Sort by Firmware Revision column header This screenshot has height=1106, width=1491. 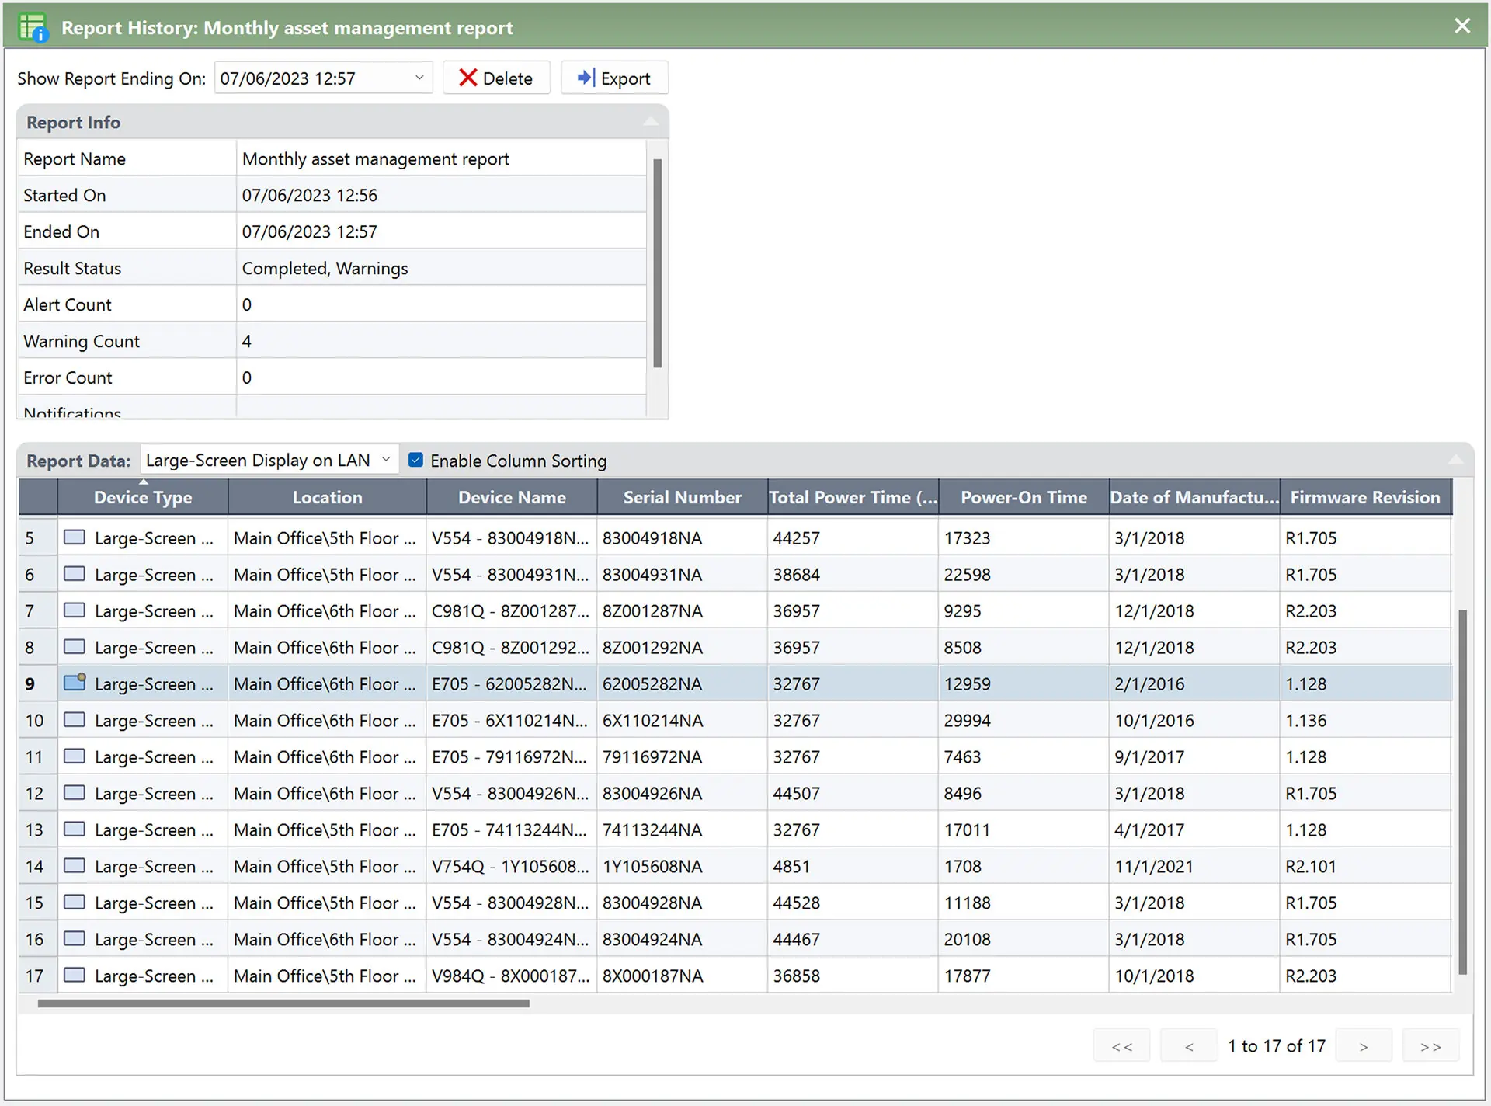[x=1364, y=497]
